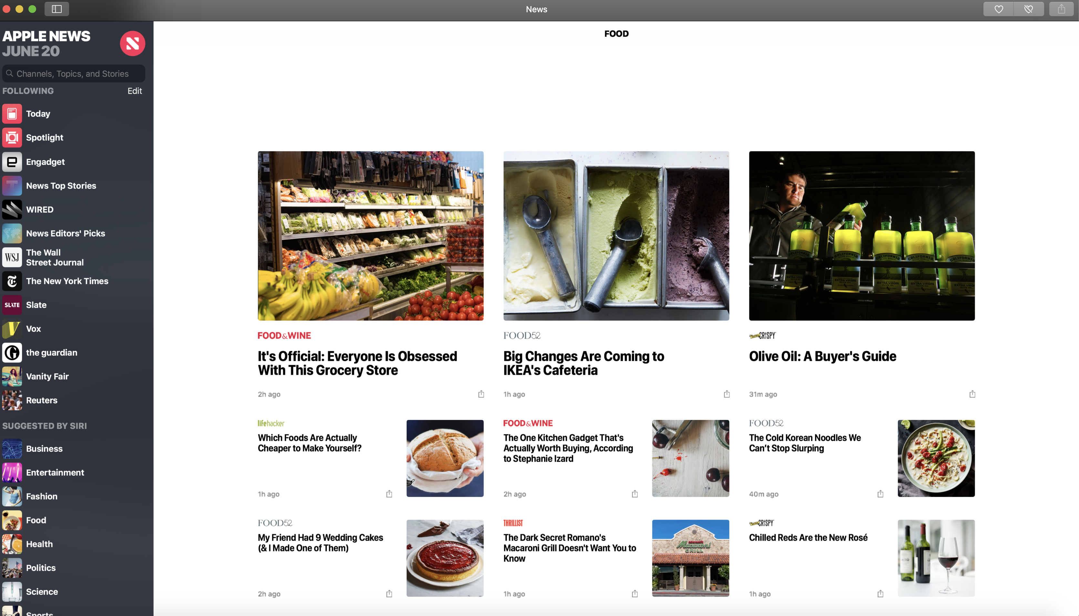
Task: Open the search field for channels
Action: tap(74, 73)
